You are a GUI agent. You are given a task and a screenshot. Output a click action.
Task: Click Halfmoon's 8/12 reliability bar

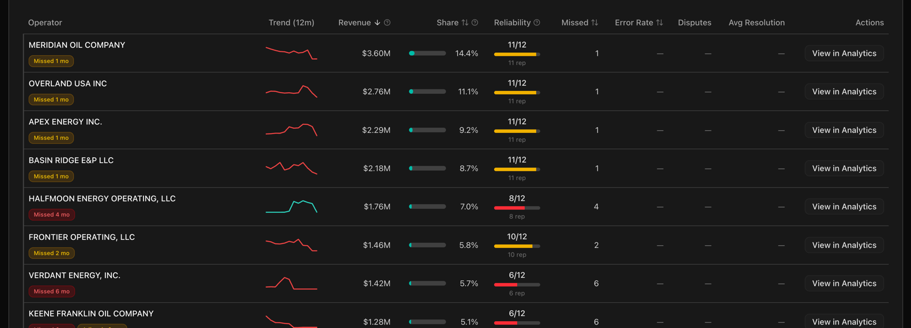point(517,208)
